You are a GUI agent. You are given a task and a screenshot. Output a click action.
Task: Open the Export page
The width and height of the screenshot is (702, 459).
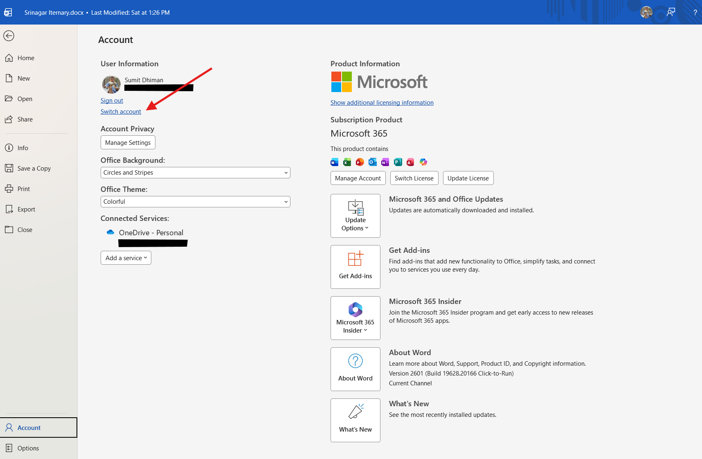(38, 209)
